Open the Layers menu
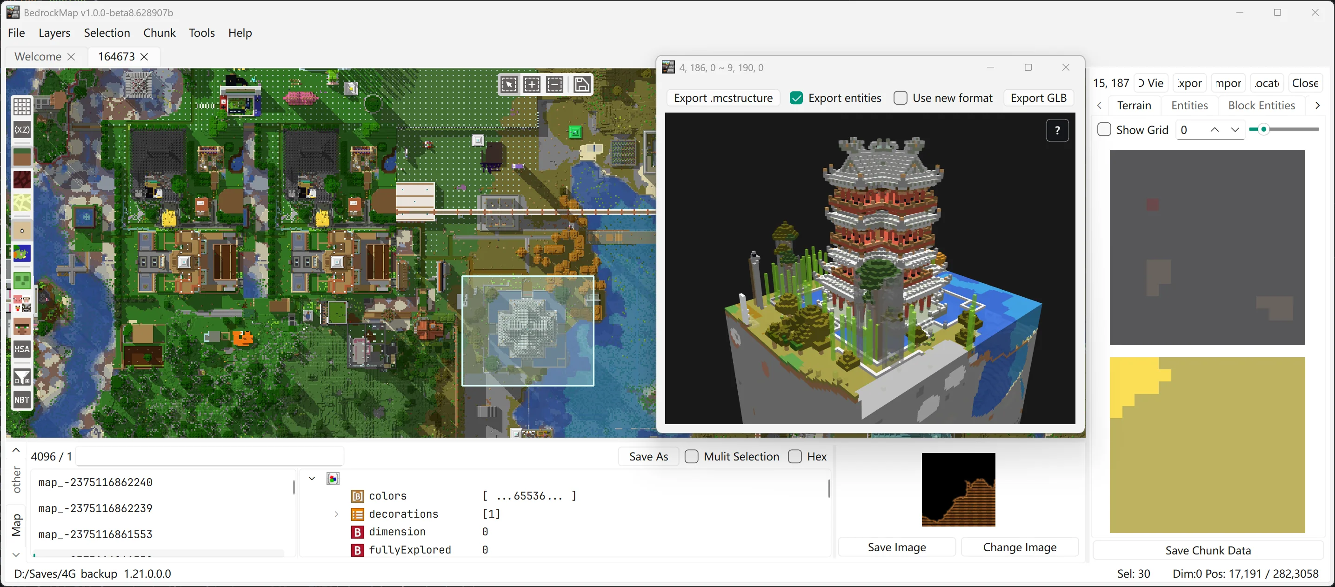Viewport: 1335px width, 587px height. tap(54, 33)
